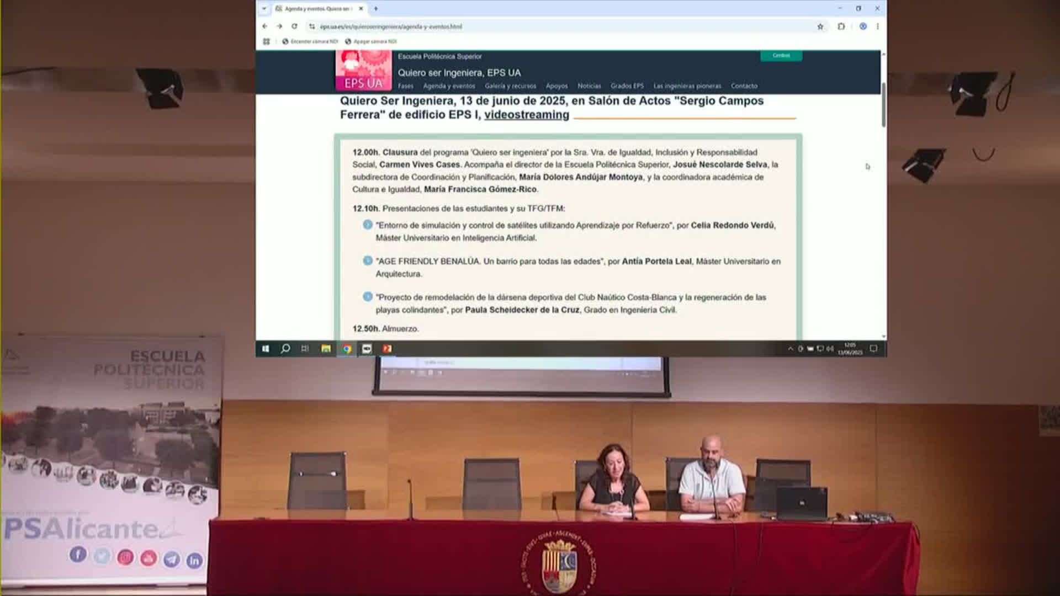Click the videostreaming link in the heading
This screenshot has width=1060, height=596.
pyautogui.click(x=526, y=115)
